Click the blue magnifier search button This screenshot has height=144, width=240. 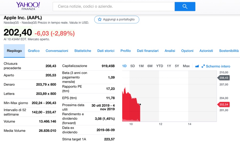point(185,6)
